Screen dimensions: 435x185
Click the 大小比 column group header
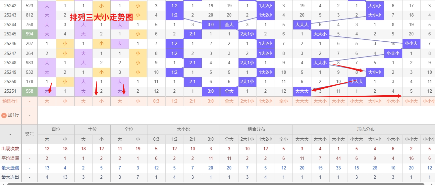click(184, 129)
